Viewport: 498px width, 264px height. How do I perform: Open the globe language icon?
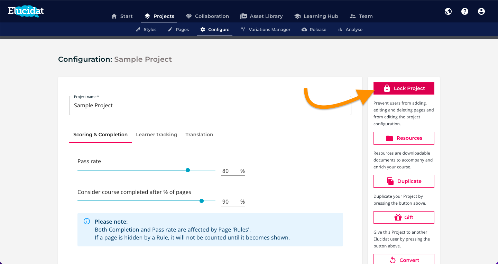click(448, 11)
